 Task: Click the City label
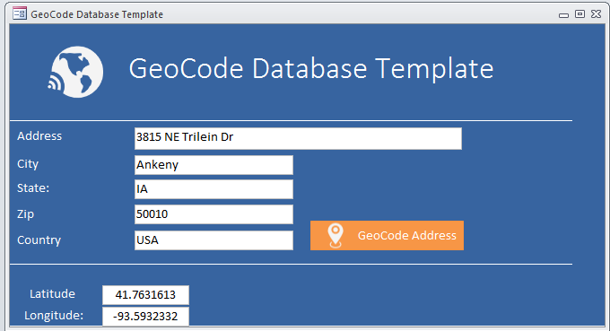pyautogui.click(x=28, y=164)
